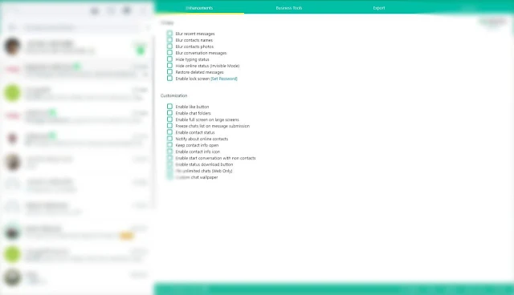This screenshot has width=514, height=295.
Task: Check Restore deleted messages
Action: coord(169,72)
